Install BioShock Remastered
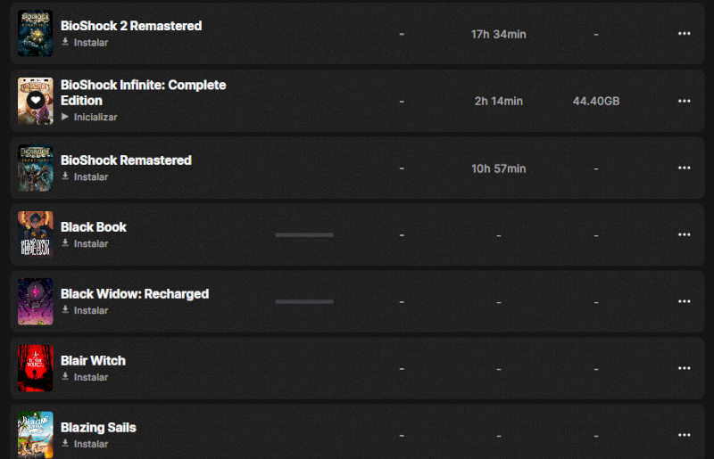This screenshot has width=714, height=459. coord(85,176)
